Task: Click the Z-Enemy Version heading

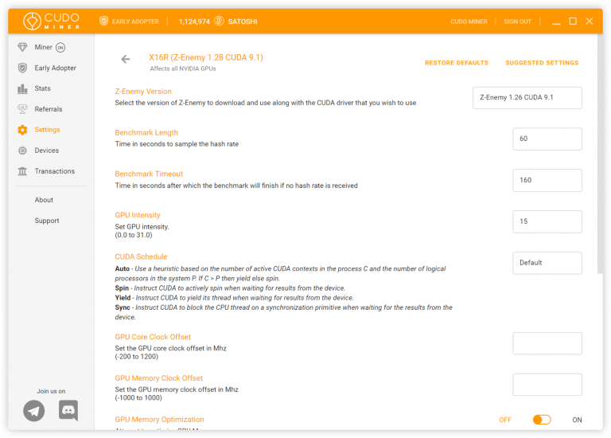Action: [x=143, y=92]
